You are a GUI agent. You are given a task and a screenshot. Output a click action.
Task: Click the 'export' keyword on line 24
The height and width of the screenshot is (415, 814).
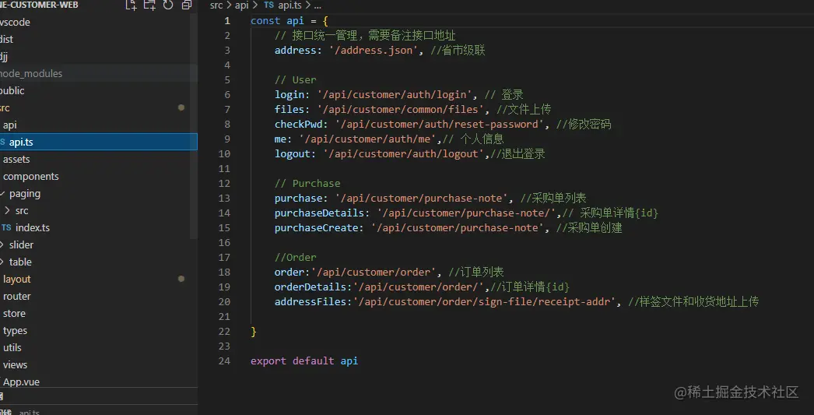point(268,360)
